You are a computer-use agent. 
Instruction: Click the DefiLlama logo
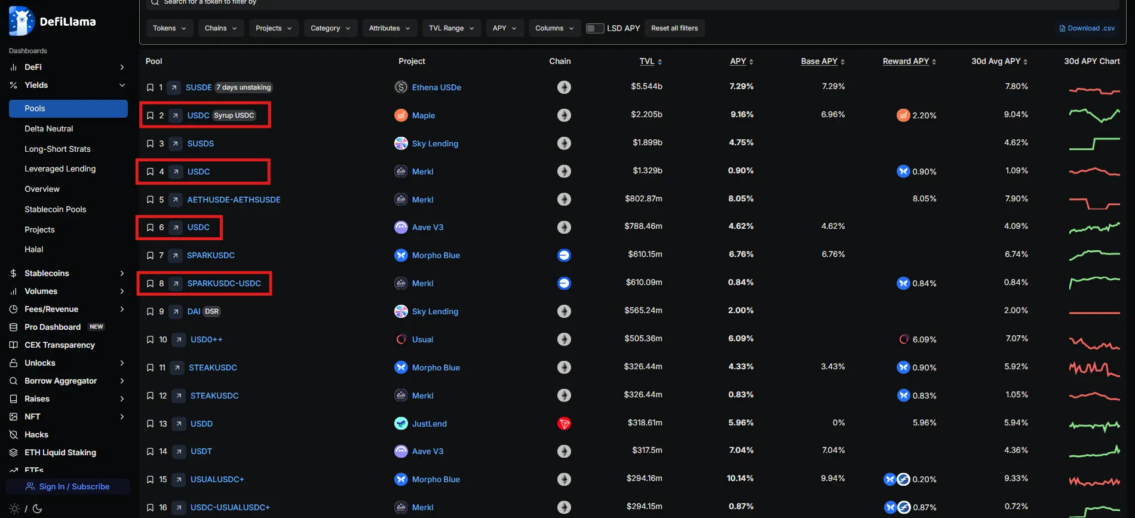[53, 22]
